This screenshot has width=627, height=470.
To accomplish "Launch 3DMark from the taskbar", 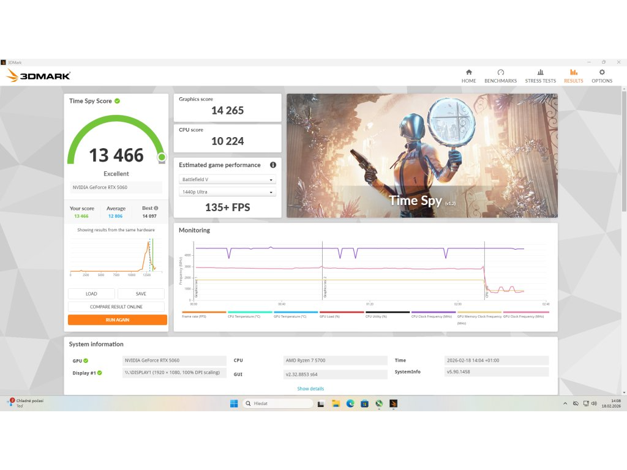I will pyautogui.click(x=394, y=403).
